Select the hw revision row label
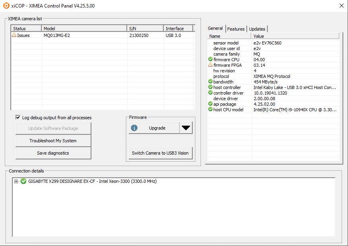This screenshot has width=348, height=246. click(224, 71)
